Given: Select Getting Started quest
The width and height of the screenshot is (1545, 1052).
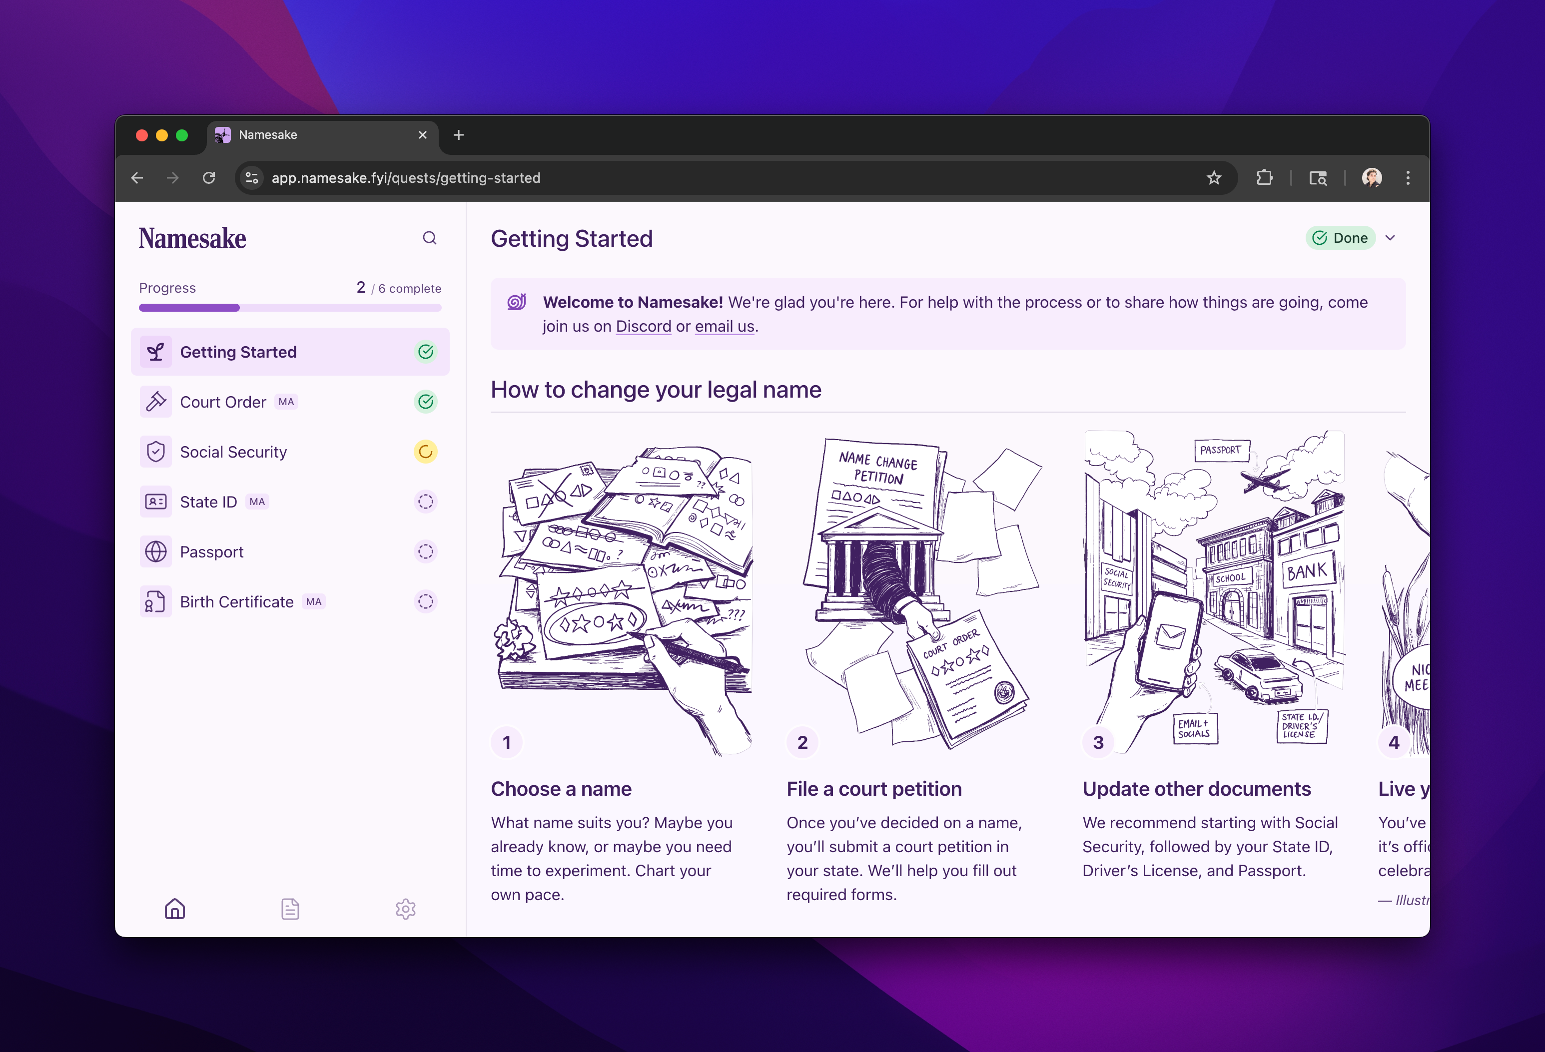Looking at the screenshot, I should point(290,352).
